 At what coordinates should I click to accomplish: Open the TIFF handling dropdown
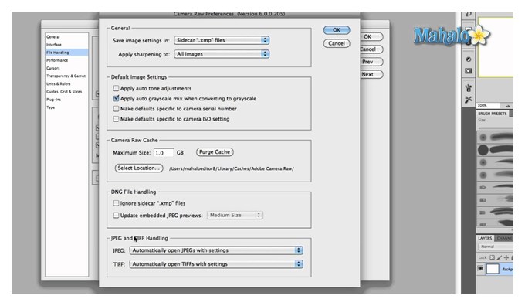pyautogui.click(x=216, y=264)
